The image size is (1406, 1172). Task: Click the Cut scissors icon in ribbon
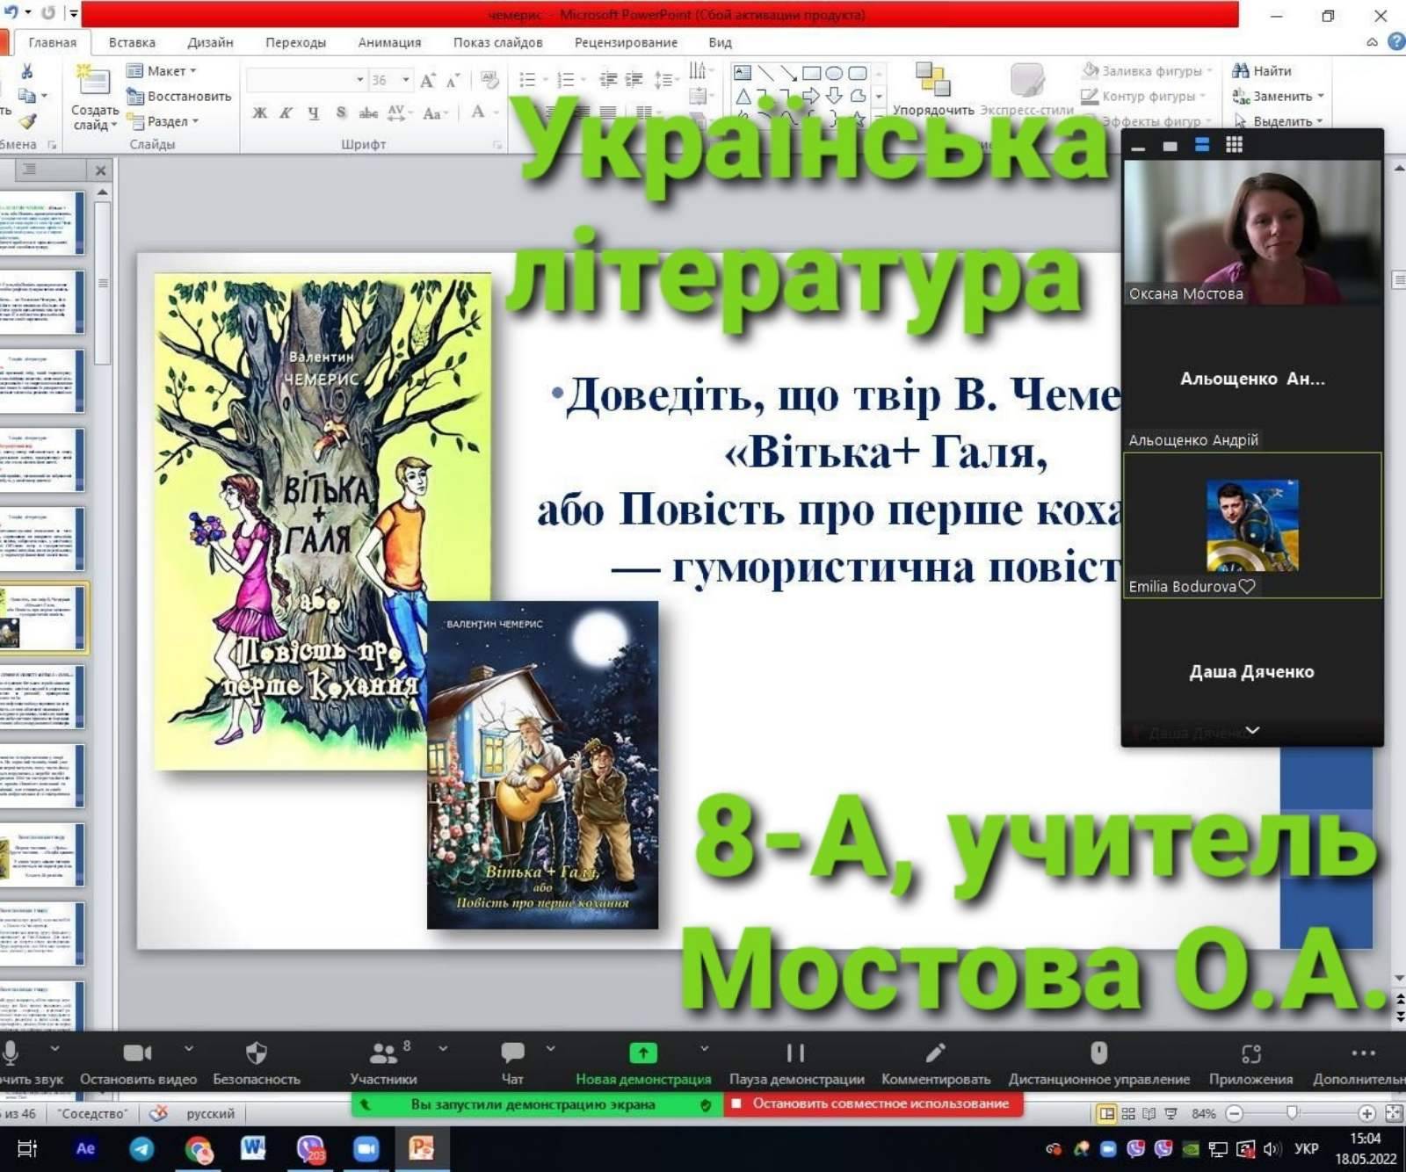26,72
